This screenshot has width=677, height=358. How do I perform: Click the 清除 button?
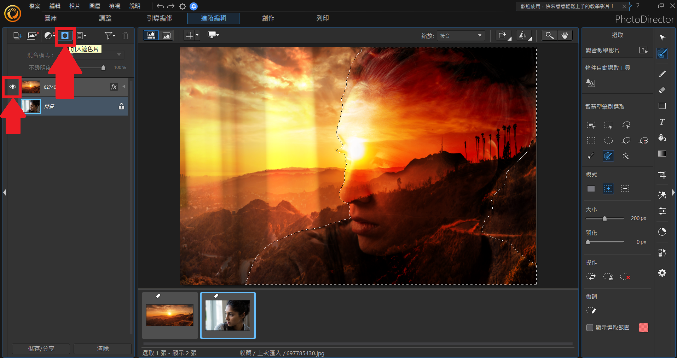(103, 348)
